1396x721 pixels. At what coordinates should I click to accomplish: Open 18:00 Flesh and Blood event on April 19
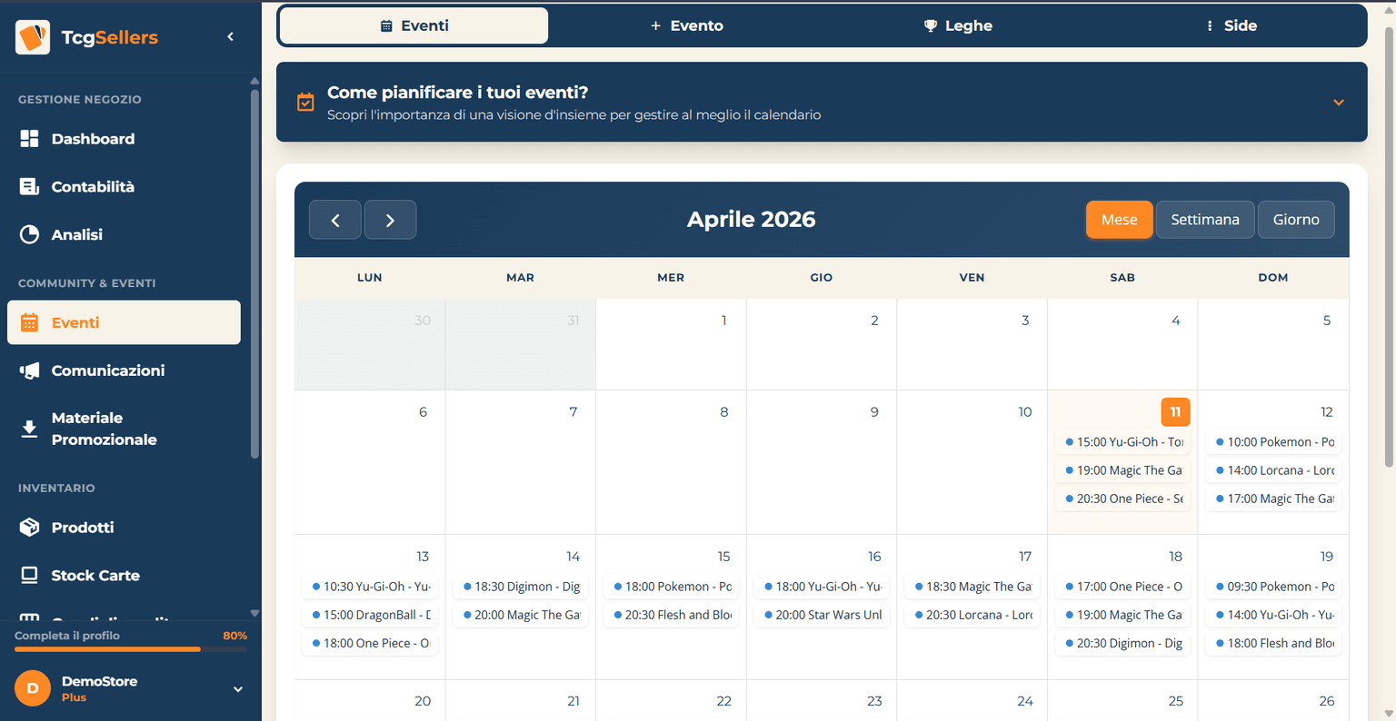click(x=1273, y=643)
